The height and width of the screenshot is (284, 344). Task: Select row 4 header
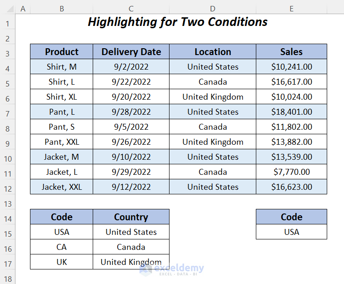(8, 67)
